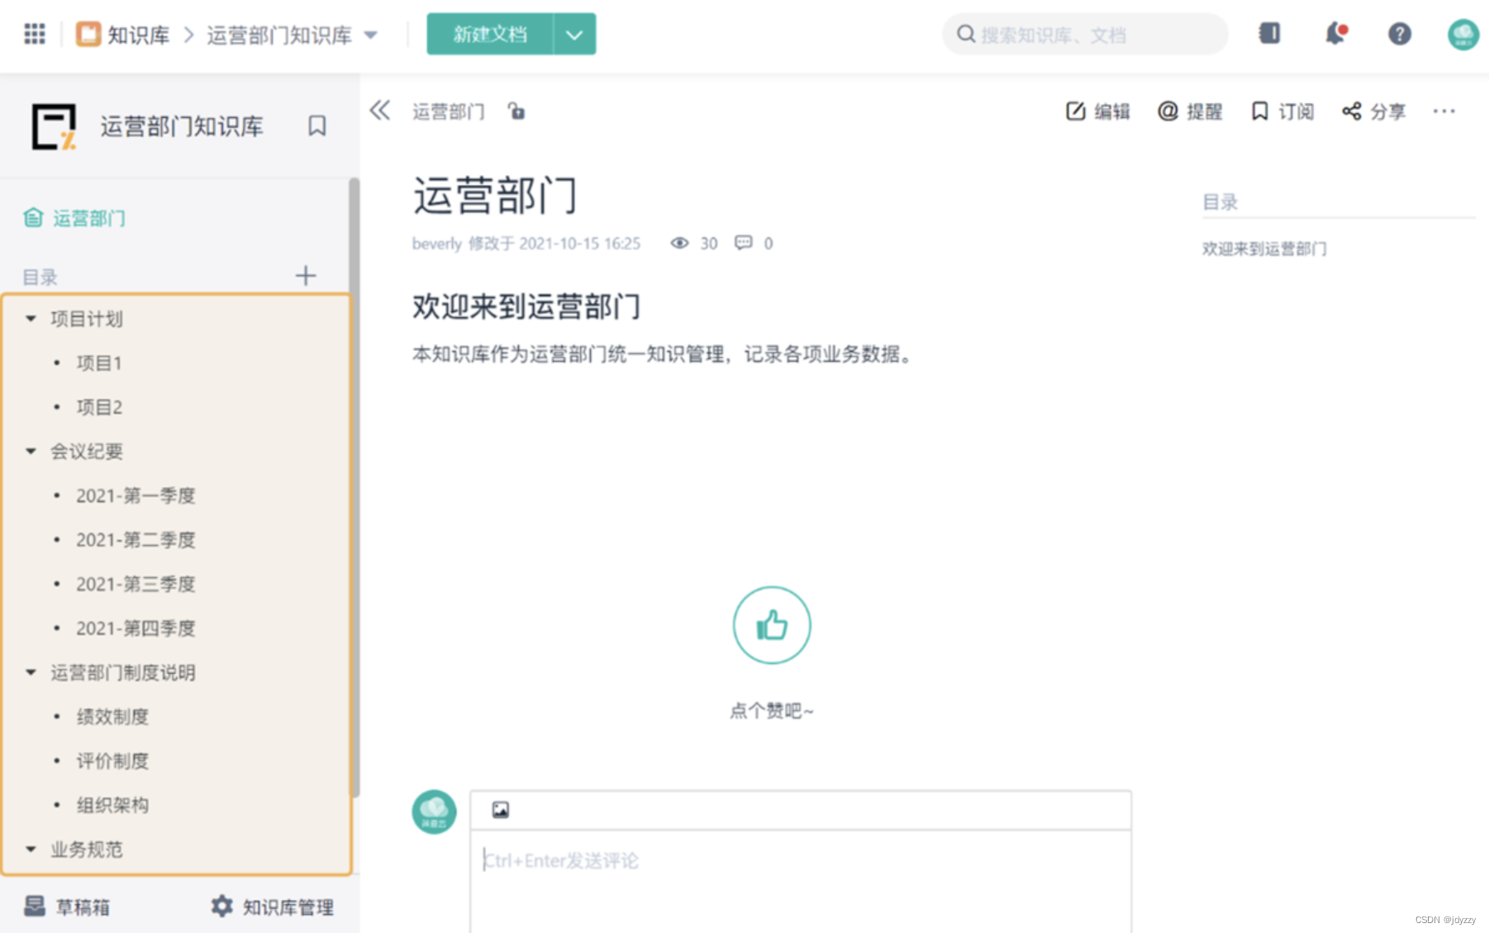Viewport: 1489px width, 933px height.
Task: Toggle the document lock permission icon
Action: (x=516, y=111)
